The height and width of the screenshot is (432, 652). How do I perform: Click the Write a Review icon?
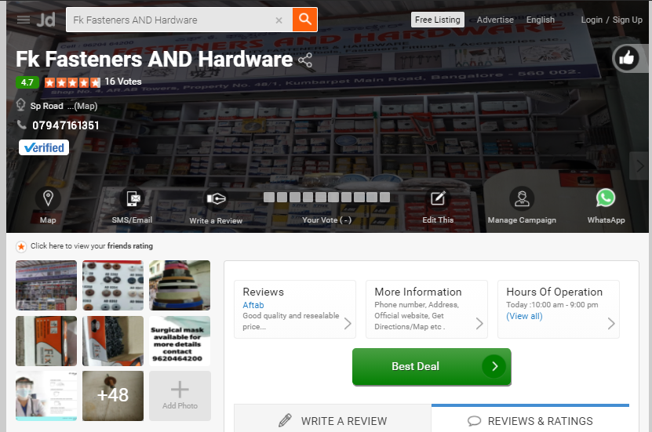[x=216, y=198]
